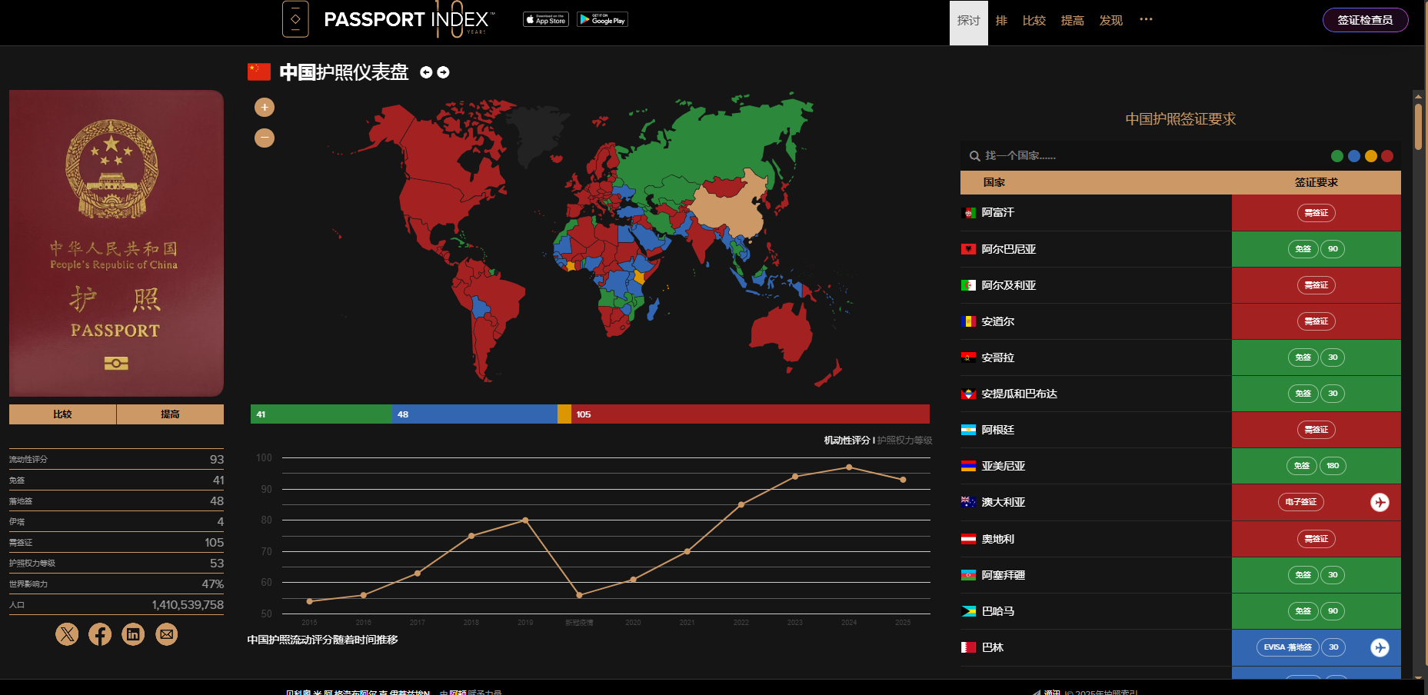Share on LinkedIn icon

pos(133,634)
